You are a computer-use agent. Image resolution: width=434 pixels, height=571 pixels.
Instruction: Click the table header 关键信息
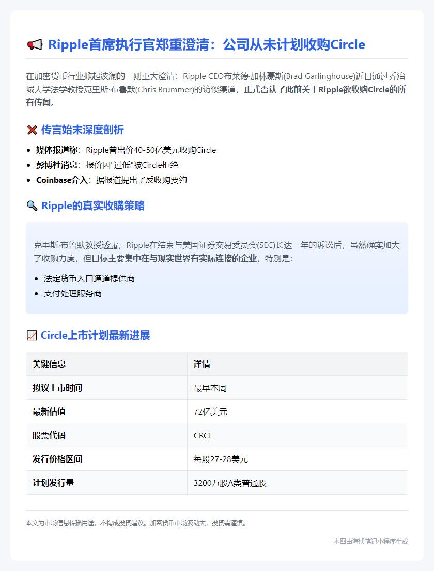(x=107, y=364)
